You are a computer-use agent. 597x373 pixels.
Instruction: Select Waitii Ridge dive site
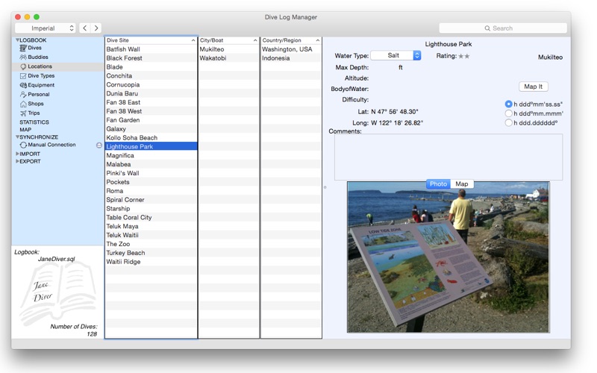click(151, 262)
